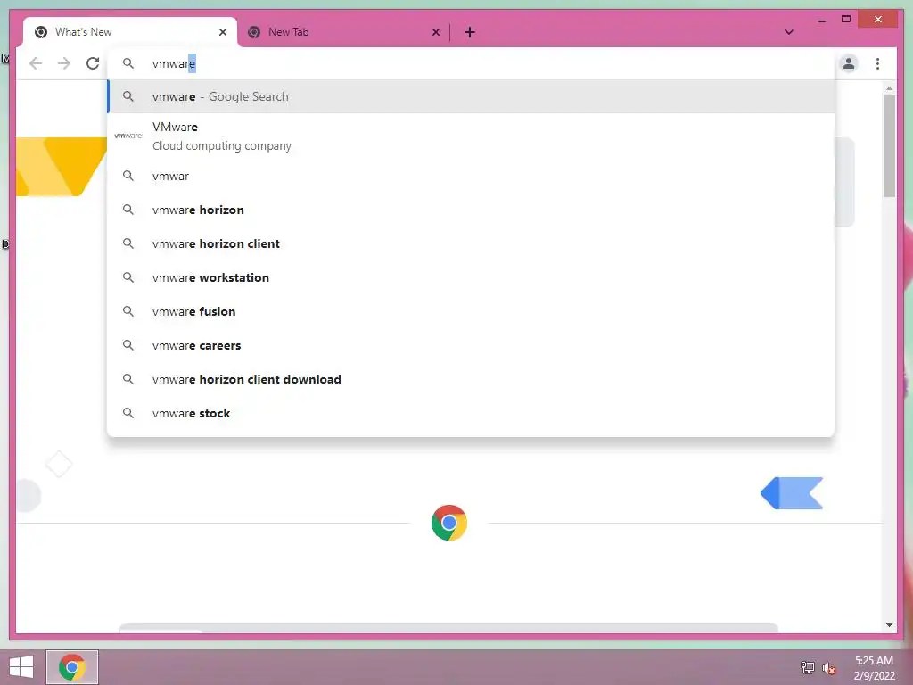
Task: Click the page vertical scrollbar thumb
Action: pyautogui.click(x=889, y=145)
